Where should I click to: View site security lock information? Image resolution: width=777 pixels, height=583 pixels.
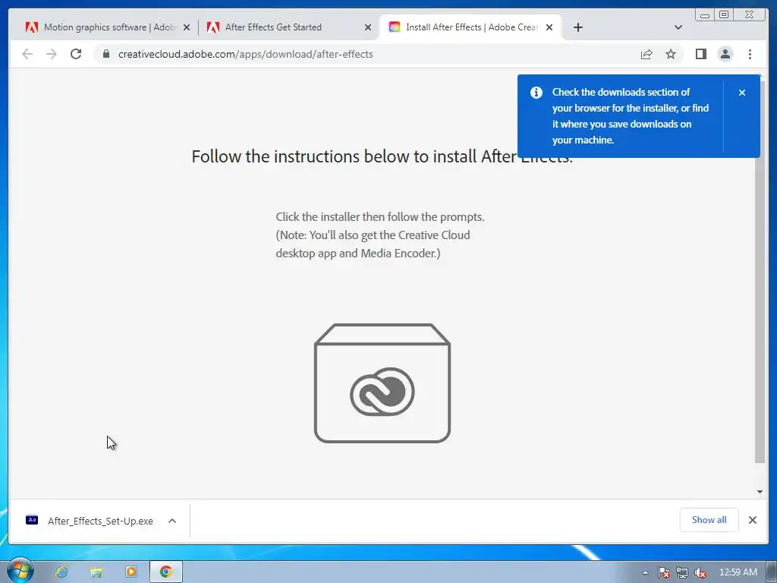coord(105,54)
